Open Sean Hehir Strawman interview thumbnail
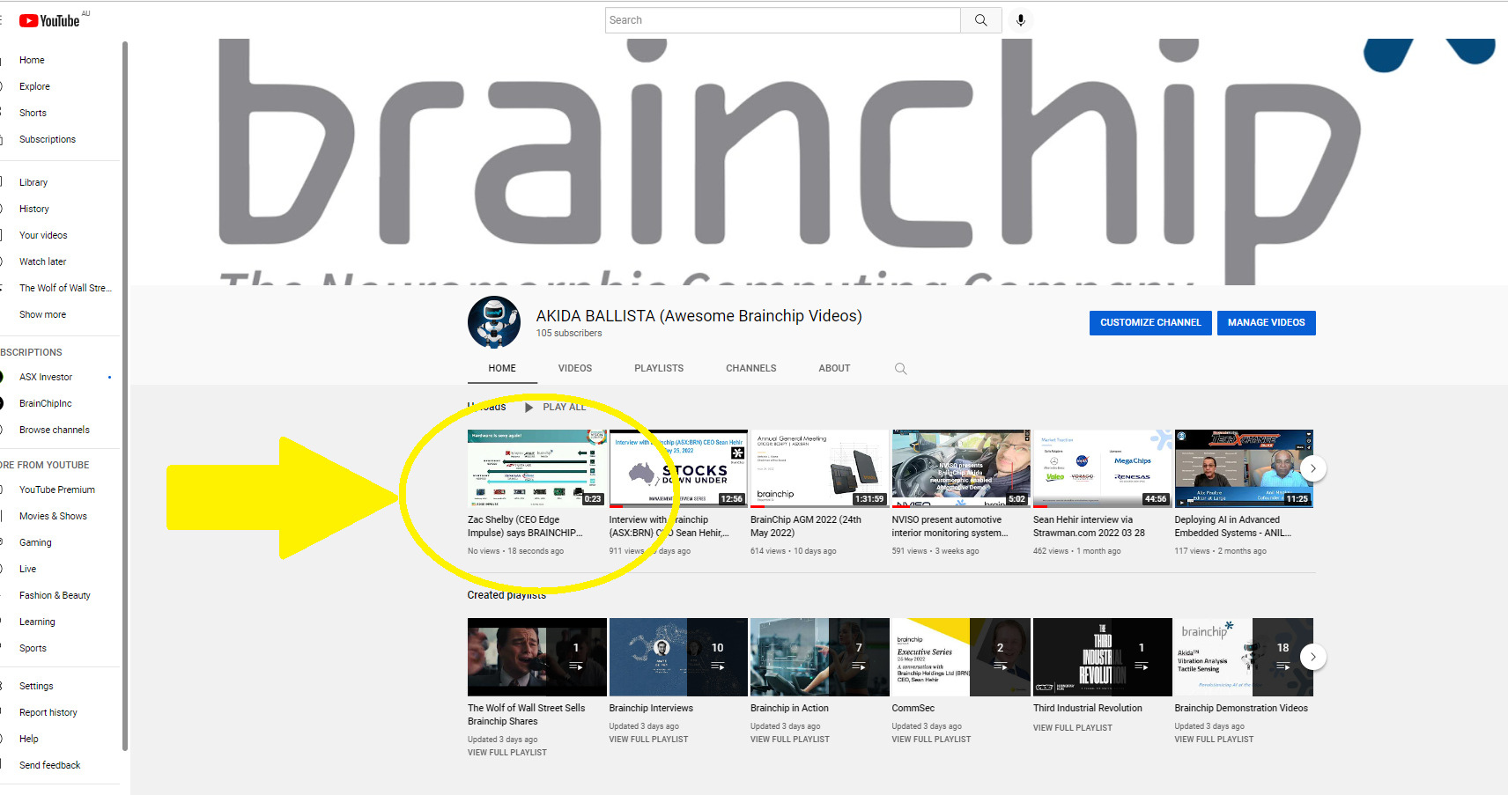Image resolution: width=1508 pixels, height=795 pixels. (x=1102, y=468)
